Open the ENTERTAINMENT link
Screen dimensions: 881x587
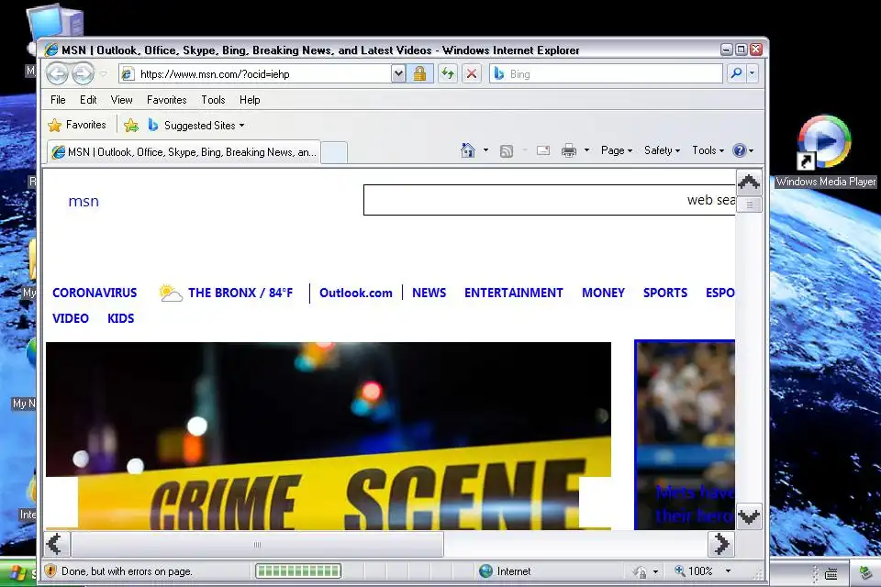pos(514,293)
